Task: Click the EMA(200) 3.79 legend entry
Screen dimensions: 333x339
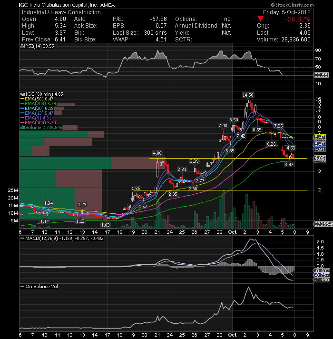Action: [38, 104]
